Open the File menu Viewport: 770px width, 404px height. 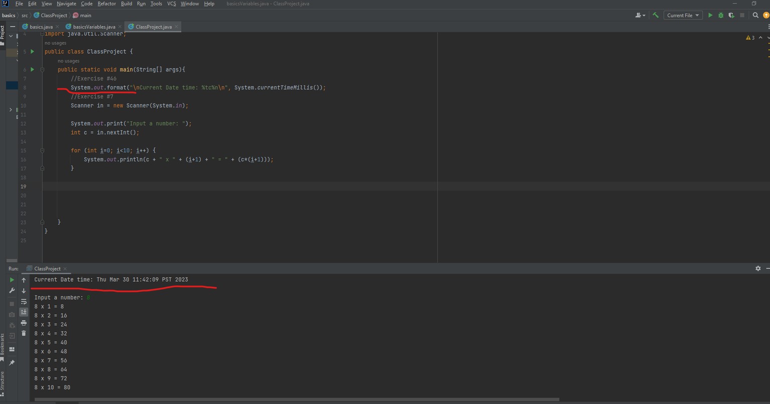click(19, 4)
